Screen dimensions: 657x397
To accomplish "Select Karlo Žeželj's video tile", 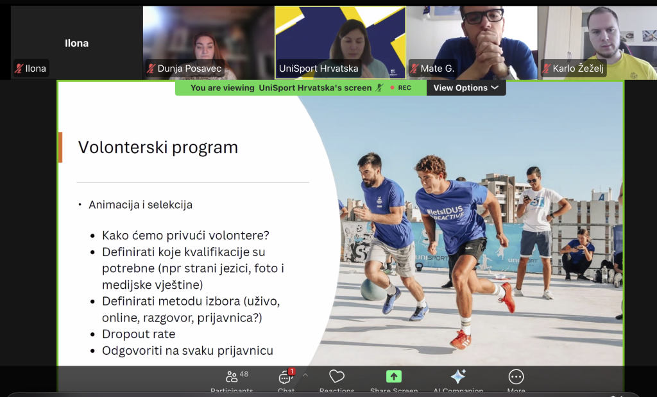I will [x=597, y=38].
